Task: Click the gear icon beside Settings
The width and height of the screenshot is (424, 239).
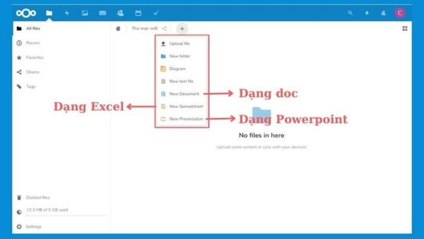Action: [19, 226]
